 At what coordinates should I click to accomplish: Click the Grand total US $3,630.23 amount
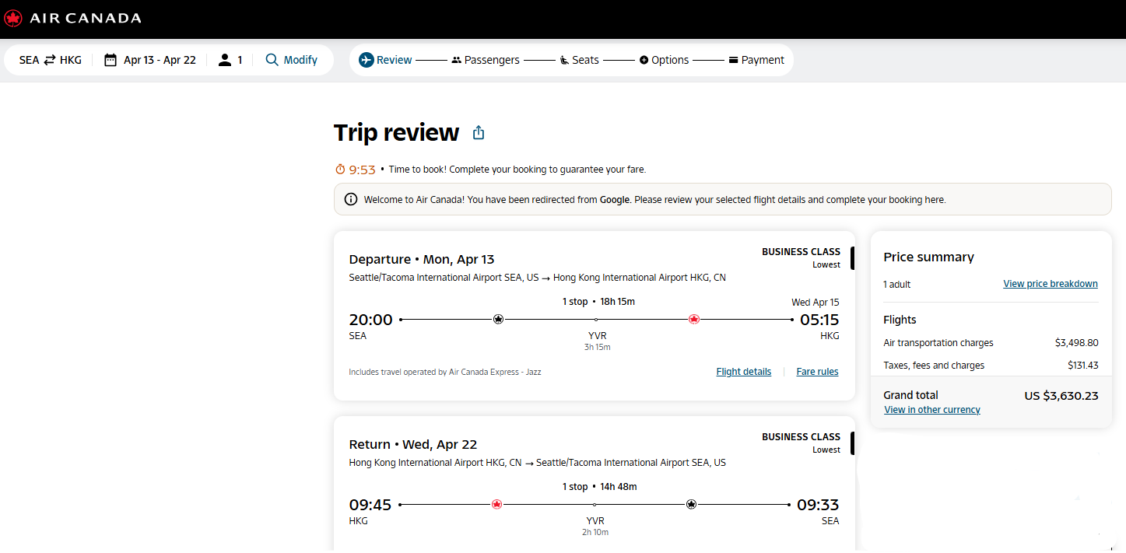(x=1061, y=396)
